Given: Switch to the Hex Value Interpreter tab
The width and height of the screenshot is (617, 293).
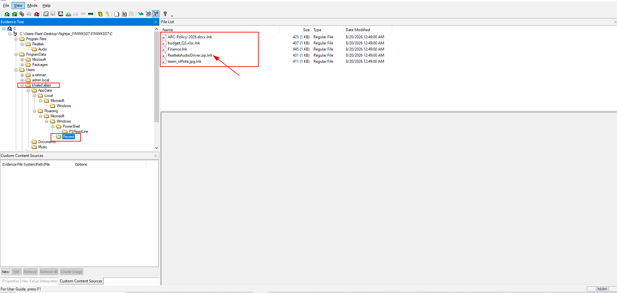Looking at the screenshot, I should point(39,281).
